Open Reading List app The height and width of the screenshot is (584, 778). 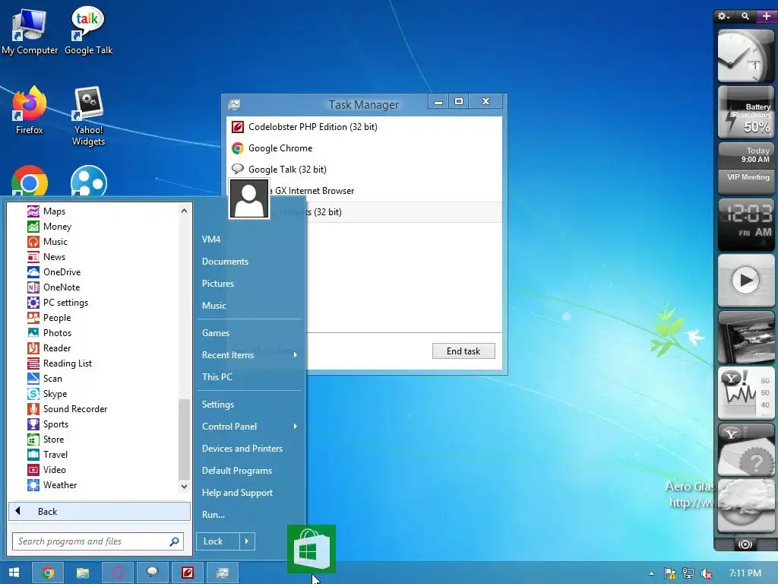(x=60, y=363)
